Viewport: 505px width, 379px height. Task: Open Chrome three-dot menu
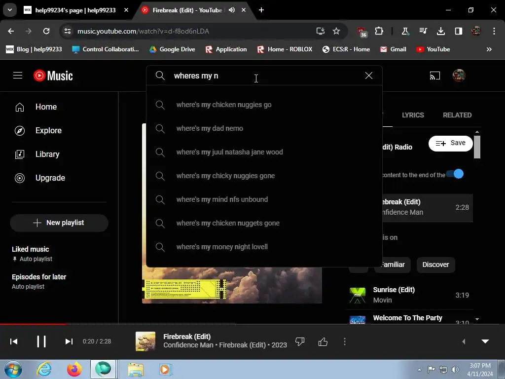[494, 31]
